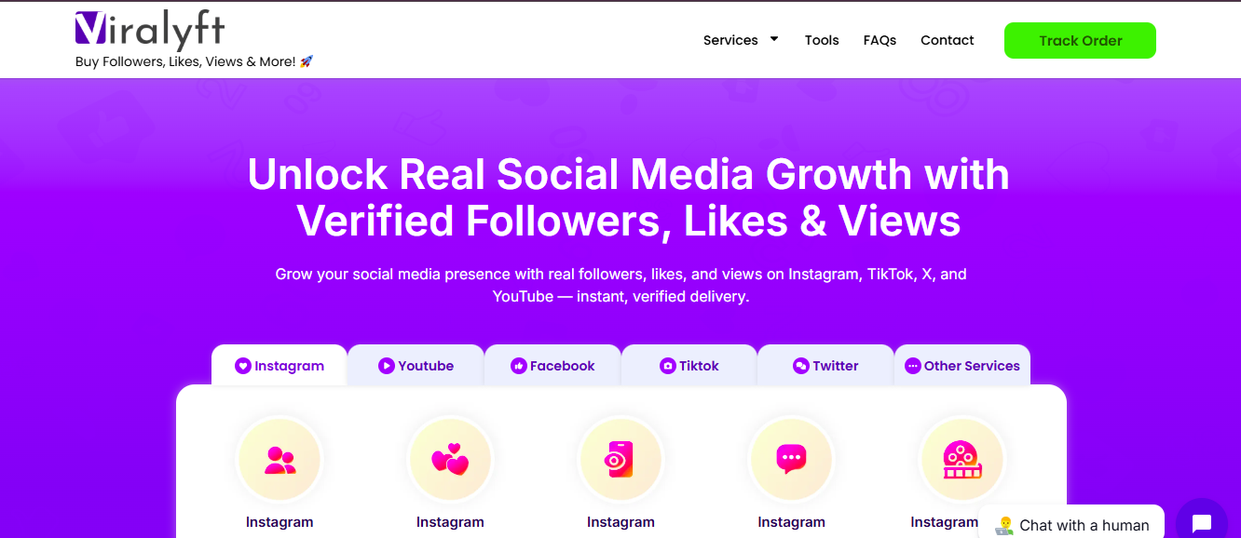Open the Other Services tab
Screen dimensions: 1241x538
[962, 366]
